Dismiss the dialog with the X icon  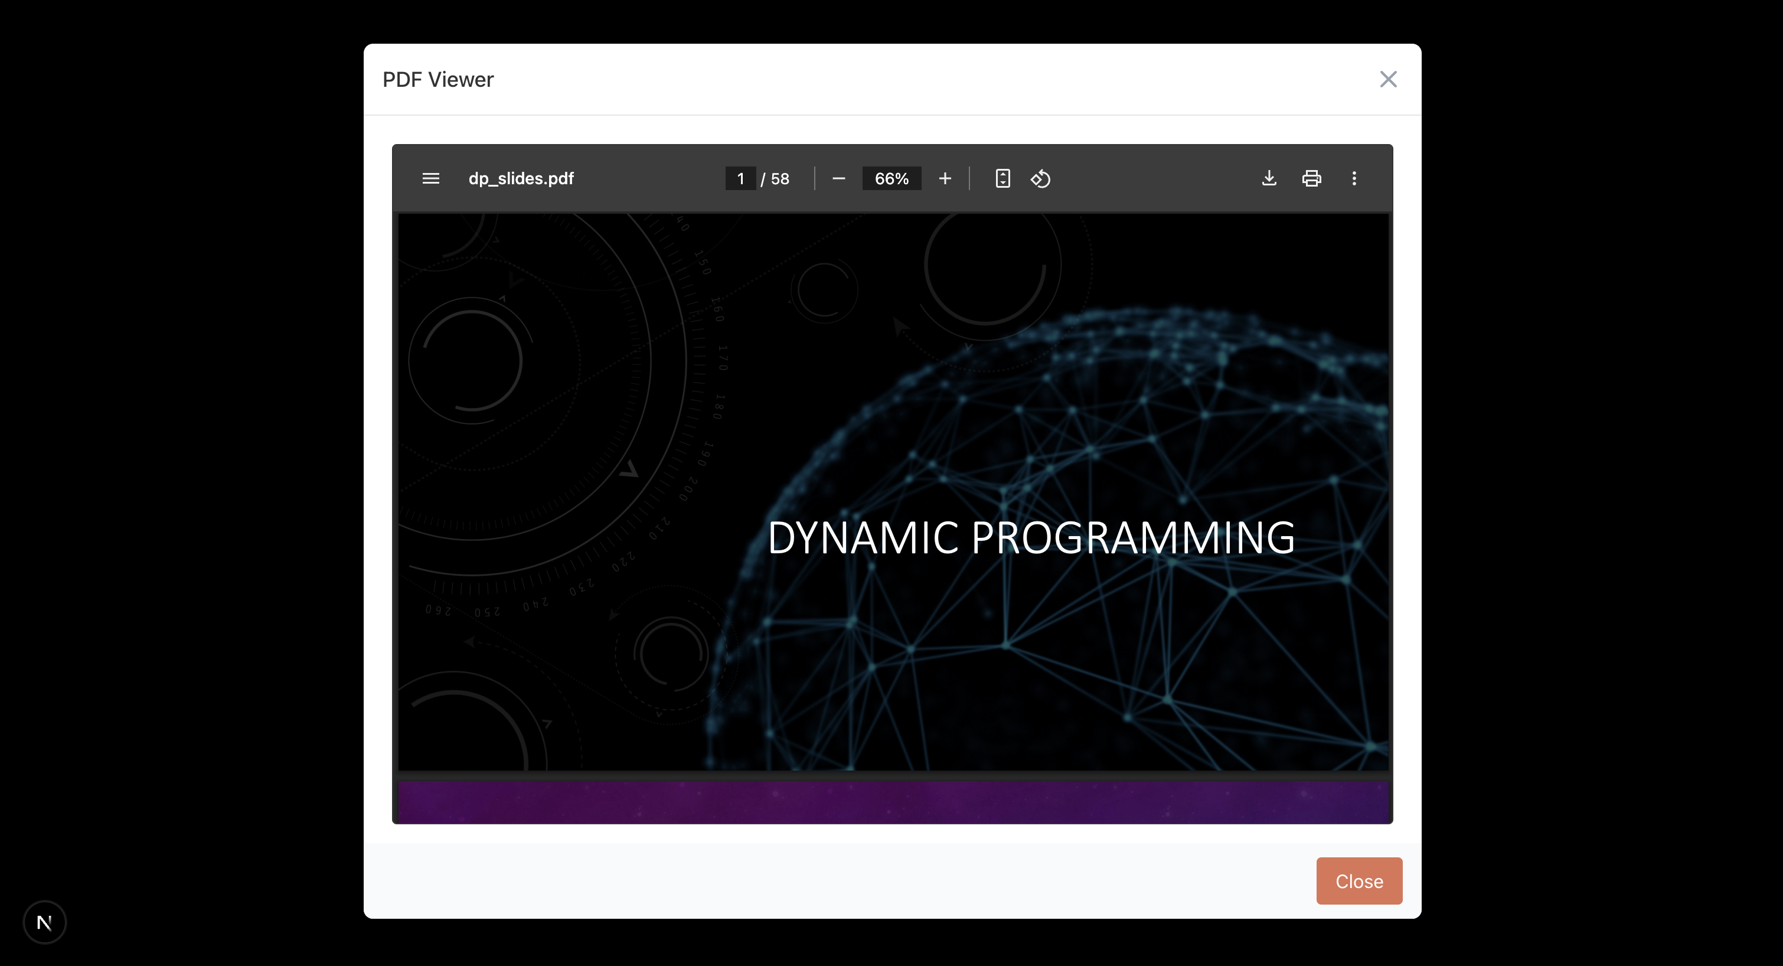1388,80
